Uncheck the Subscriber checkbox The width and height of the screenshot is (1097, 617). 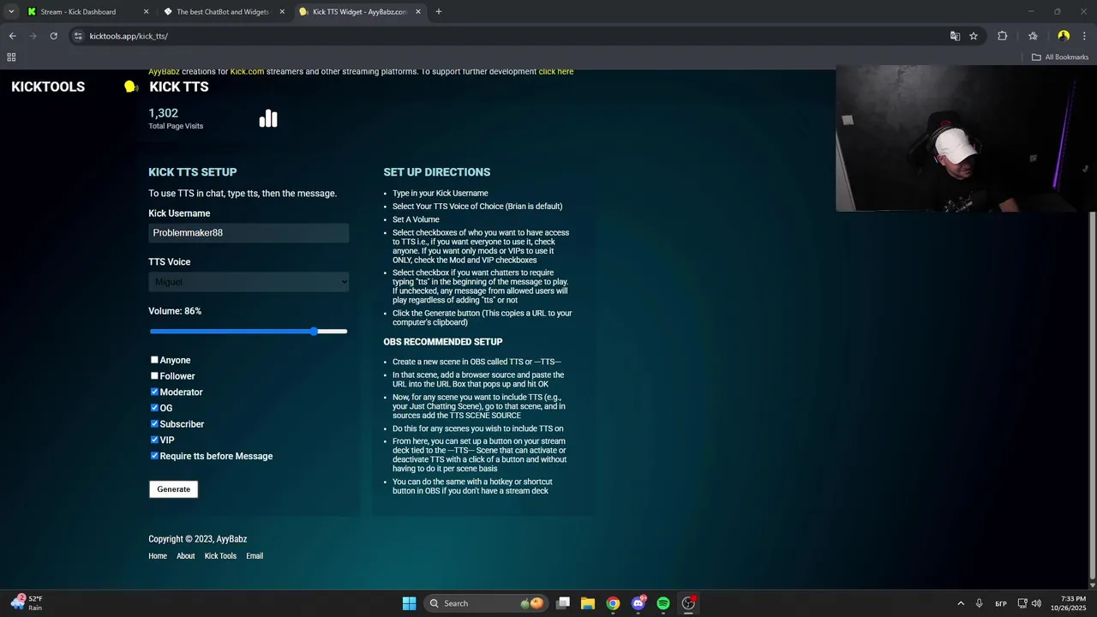pyautogui.click(x=154, y=423)
